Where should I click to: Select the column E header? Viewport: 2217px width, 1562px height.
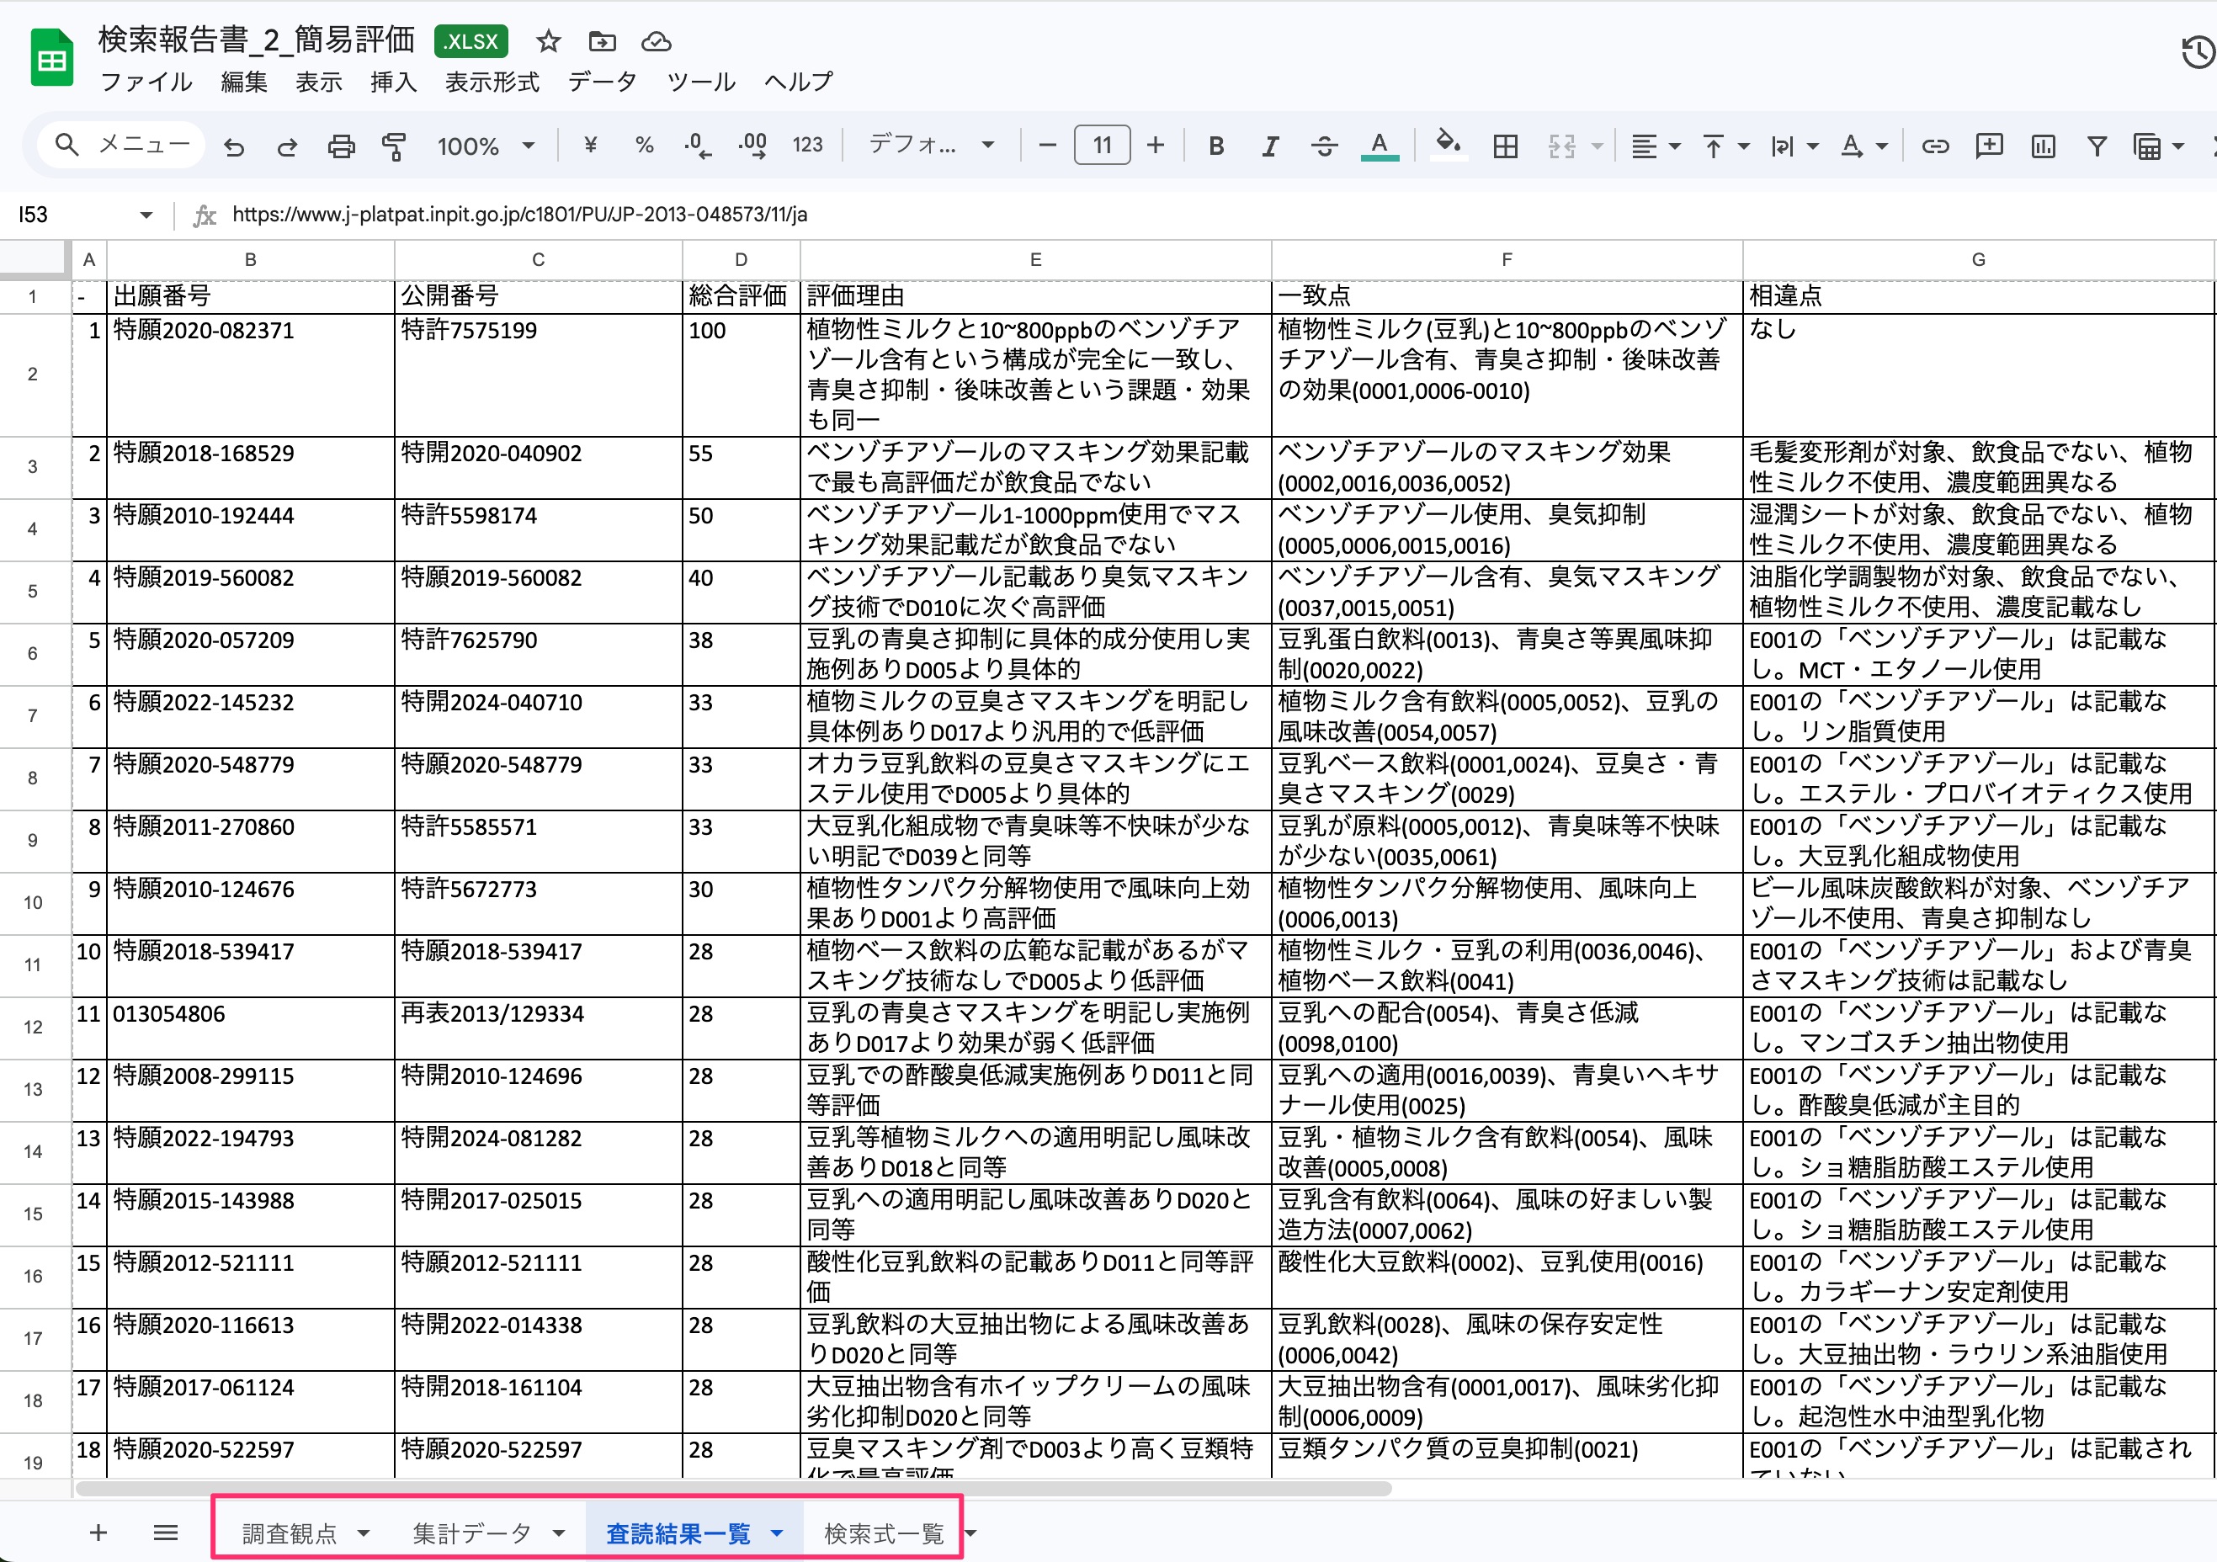[1035, 260]
